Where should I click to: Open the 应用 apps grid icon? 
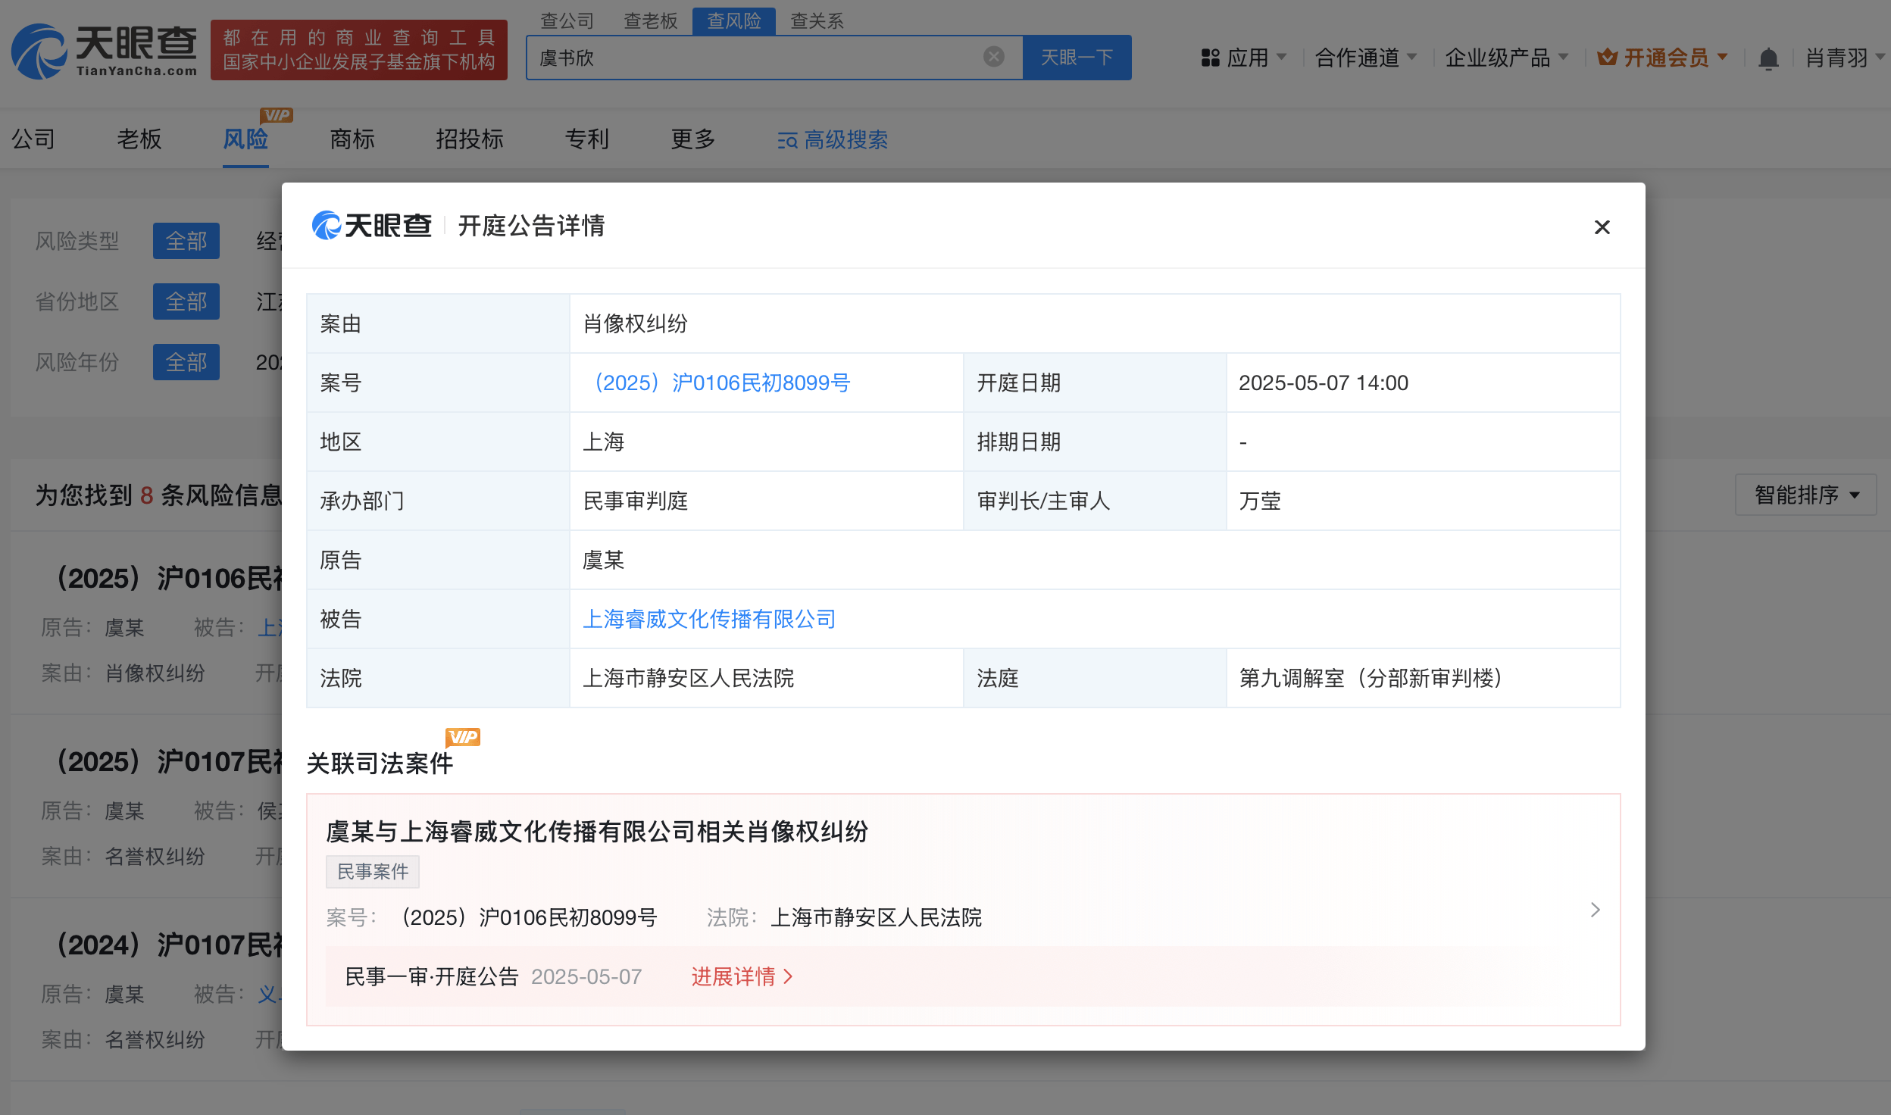[x=1210, y=57]
